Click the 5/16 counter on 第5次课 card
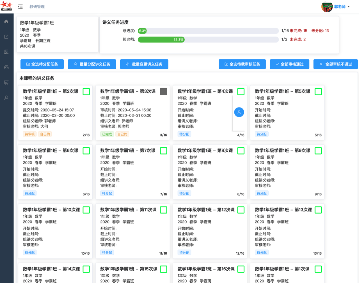This screenshot has height=283, width=359. tap(318, 135)
